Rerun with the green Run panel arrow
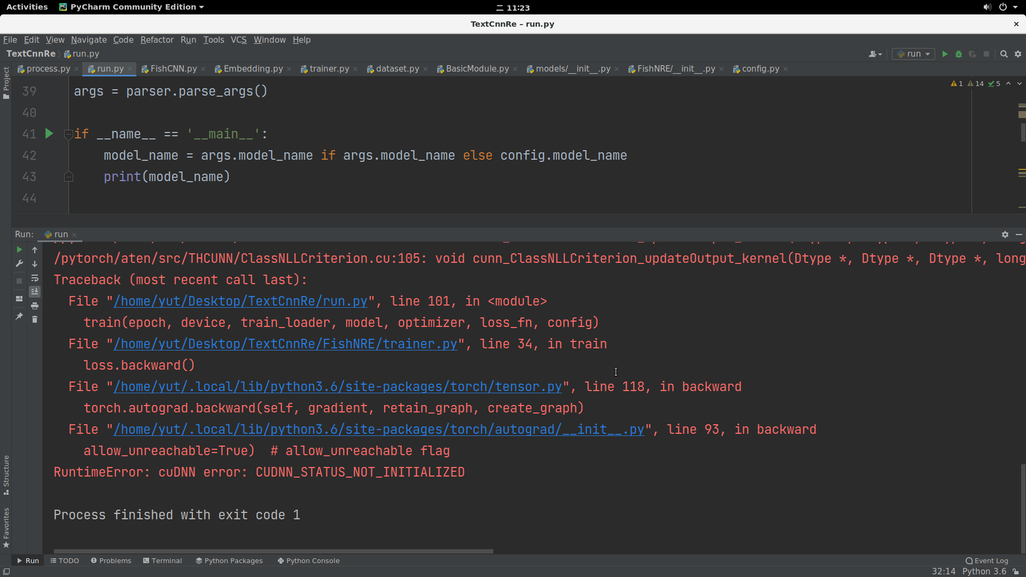1026x577 pixels. pyautogui.click(x=19, y=249)
